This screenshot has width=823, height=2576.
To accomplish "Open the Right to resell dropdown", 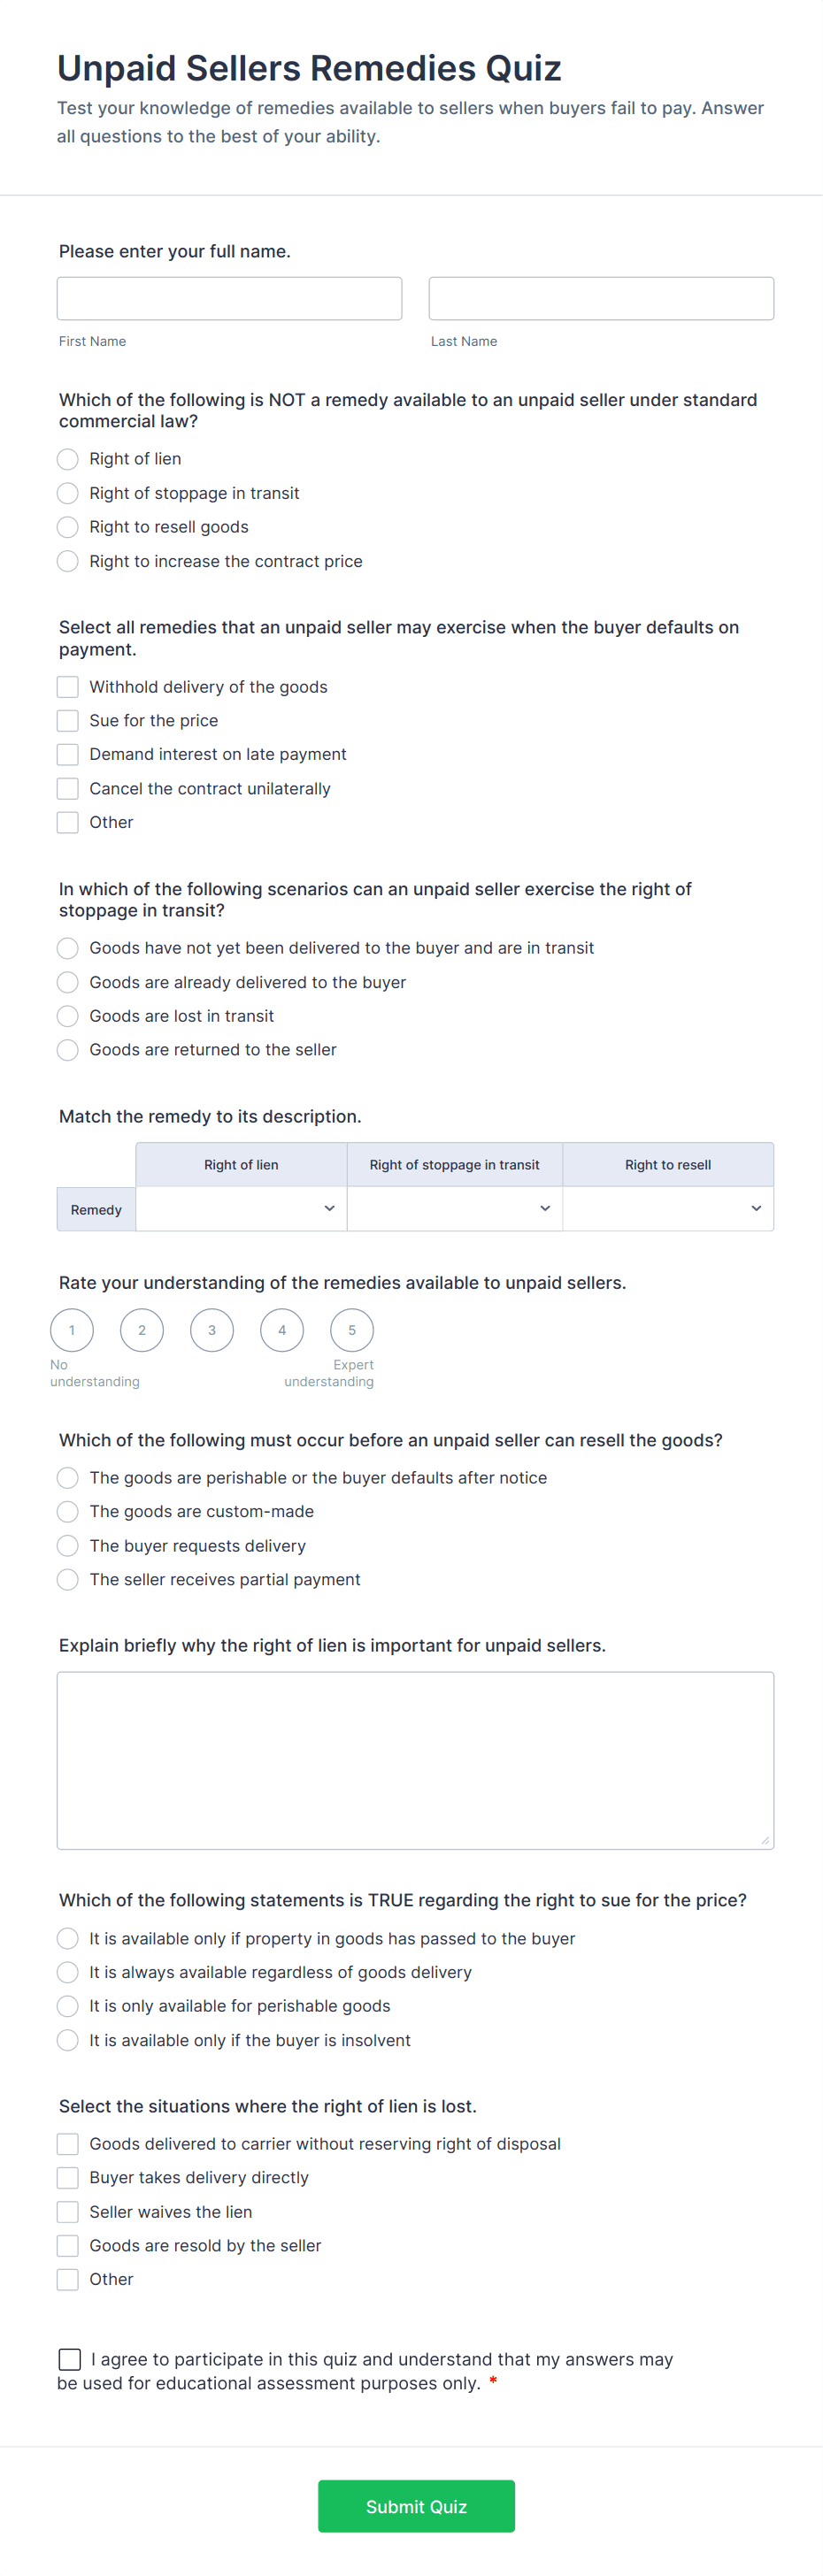I will point(667,1209).
